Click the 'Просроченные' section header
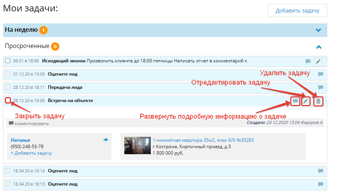Image resolution: width=345 pixels, height=195 pixels. pos(27,46)
